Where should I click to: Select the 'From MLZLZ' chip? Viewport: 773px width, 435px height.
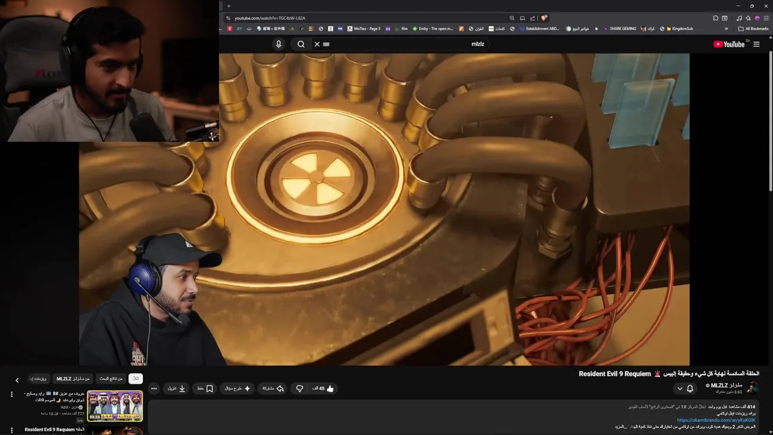[73, 379]
